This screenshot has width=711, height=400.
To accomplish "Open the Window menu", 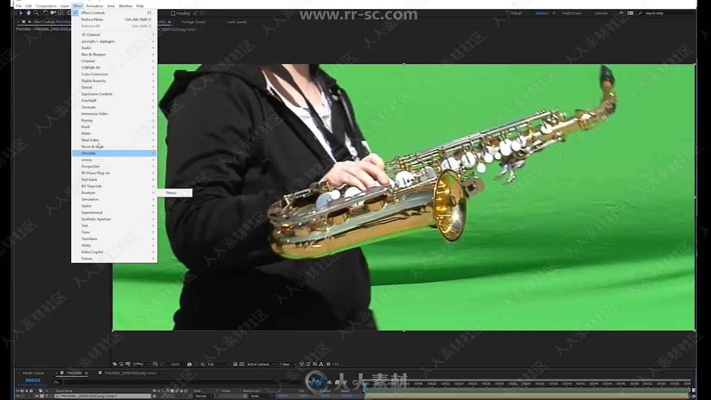I will pyautogui.click(x=126, y=6).
